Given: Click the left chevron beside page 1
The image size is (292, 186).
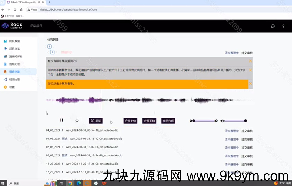Looking at the screenshot, I should [46, 46].
